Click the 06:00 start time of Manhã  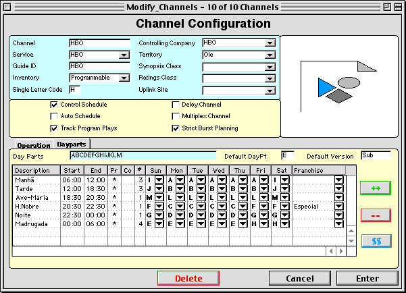(72, 180)
